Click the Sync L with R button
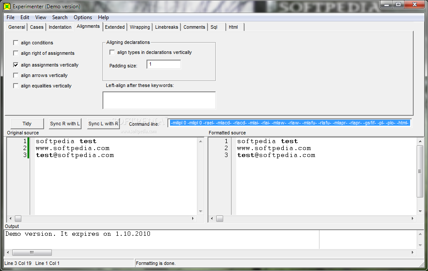Viewport: 428px width, 271px height. [103, 124]
